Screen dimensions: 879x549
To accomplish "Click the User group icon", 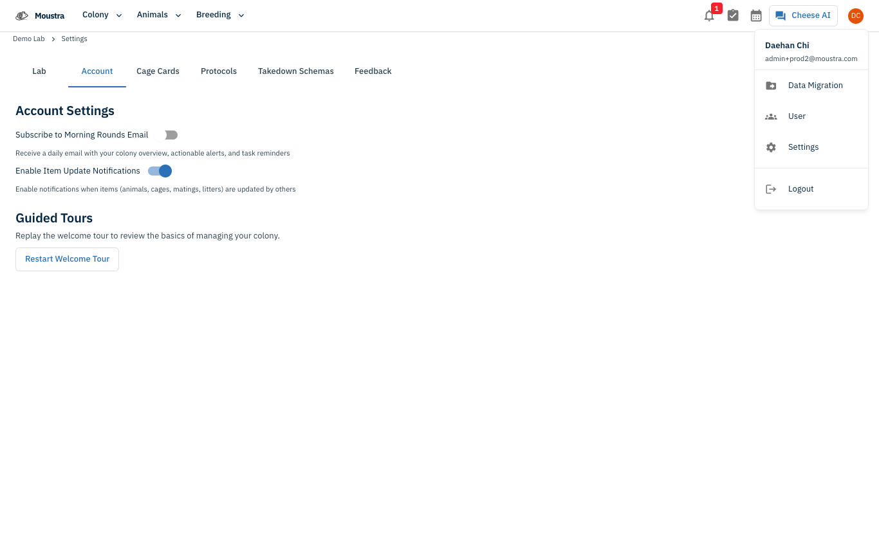I will click(x=771, y=116).
